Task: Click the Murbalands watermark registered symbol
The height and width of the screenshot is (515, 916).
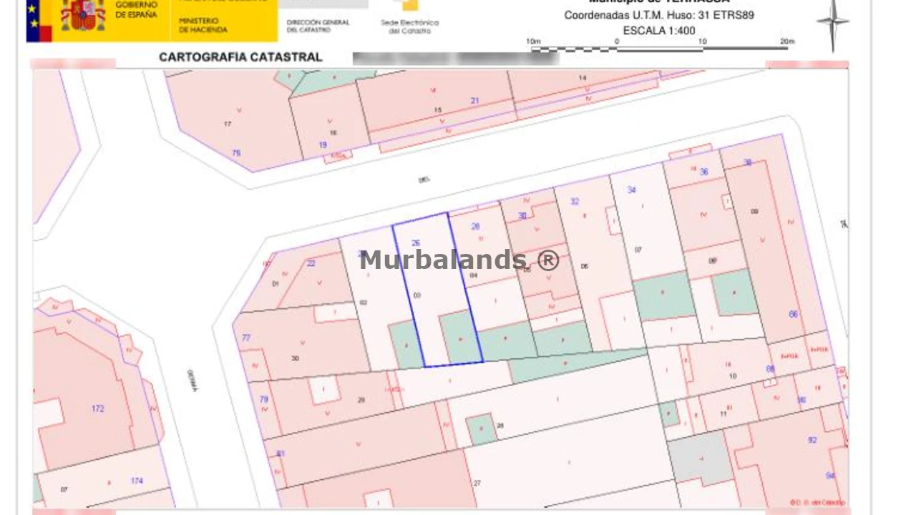Action: 547,260
